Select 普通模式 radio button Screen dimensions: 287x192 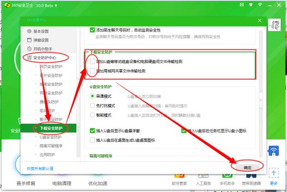coord(92,96)
